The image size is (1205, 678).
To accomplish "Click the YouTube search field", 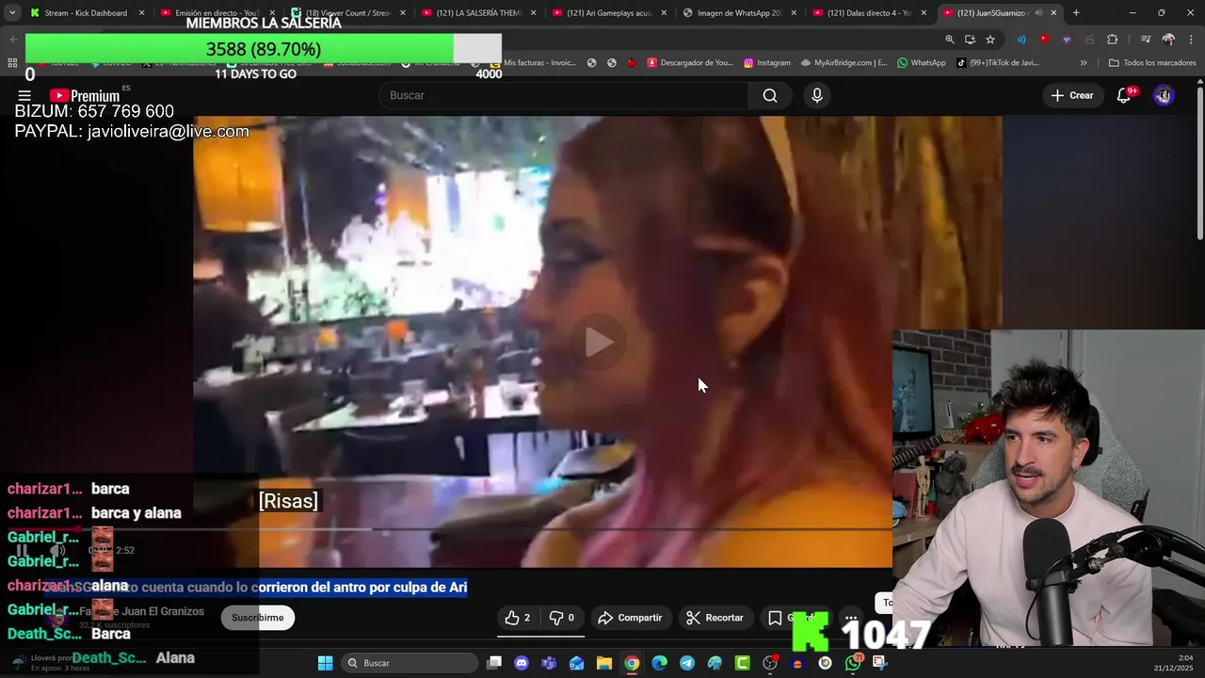I will pyautogui.click(x=563, y=95).
